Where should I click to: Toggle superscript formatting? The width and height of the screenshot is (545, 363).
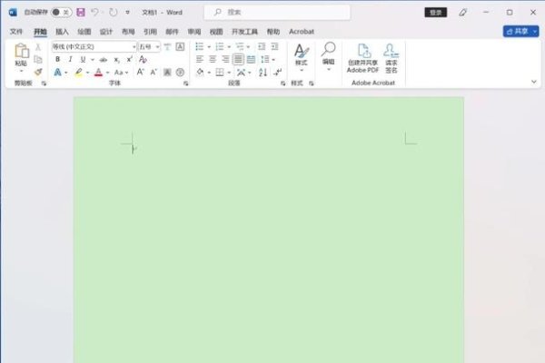click(129, 59)
